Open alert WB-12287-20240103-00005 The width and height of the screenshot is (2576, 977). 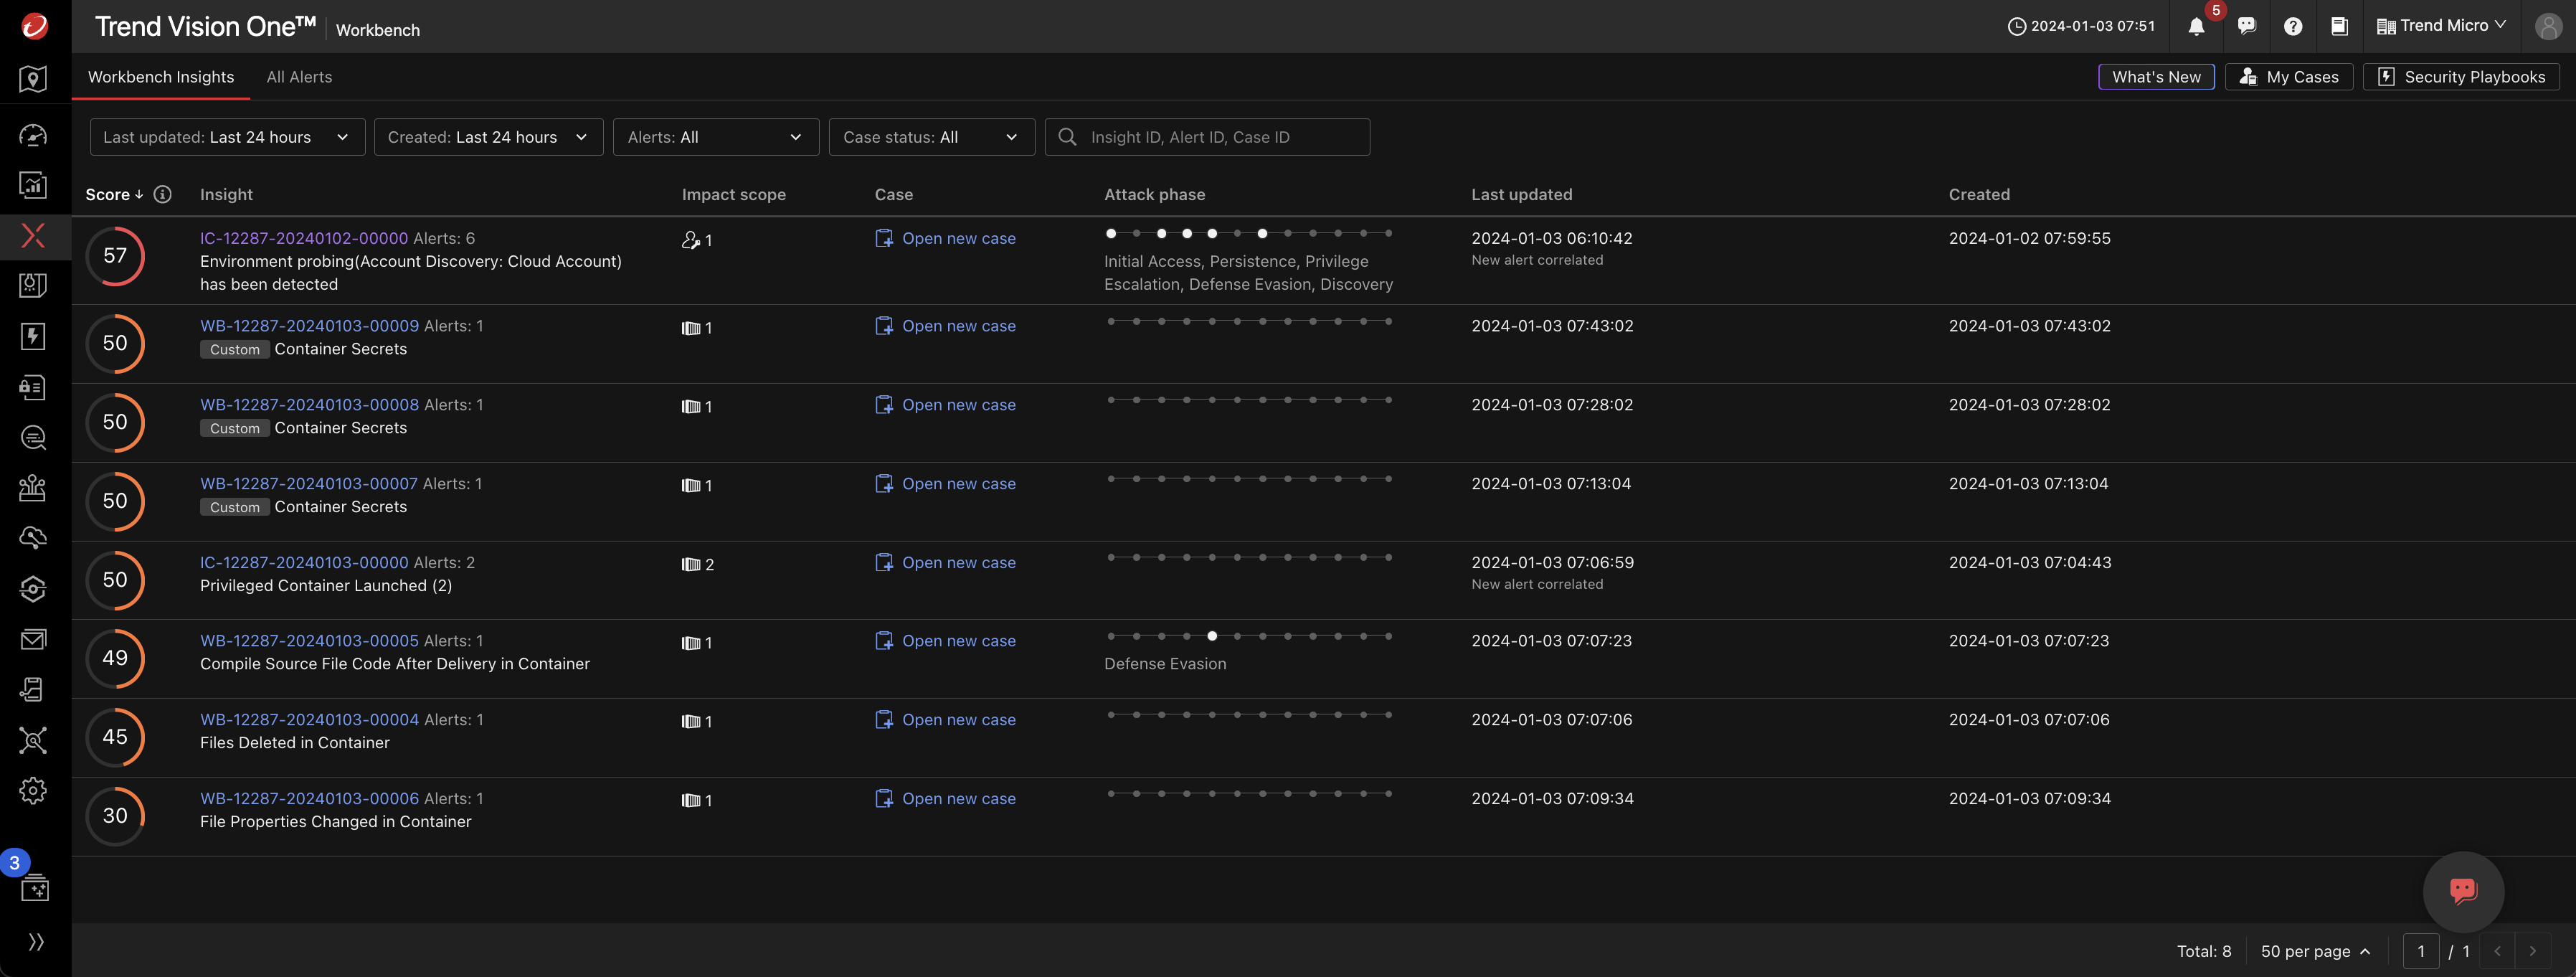[x=309, y=641]
